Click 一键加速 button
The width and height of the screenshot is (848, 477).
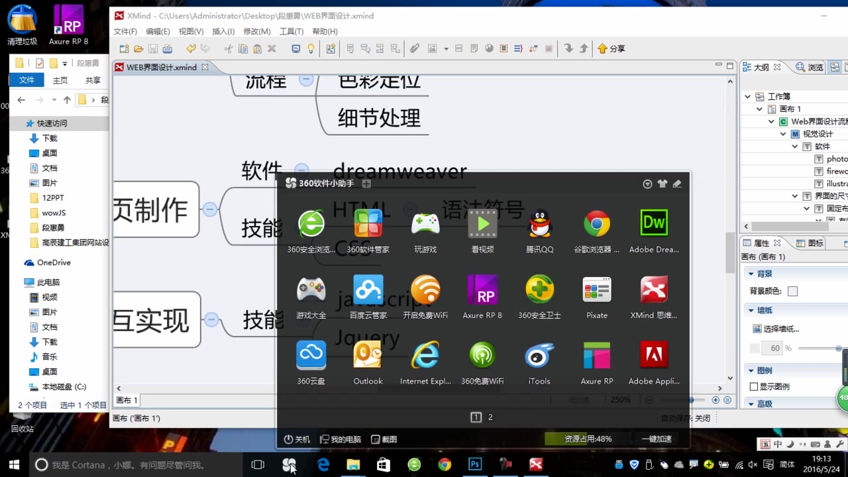click(x=656, y=439)
